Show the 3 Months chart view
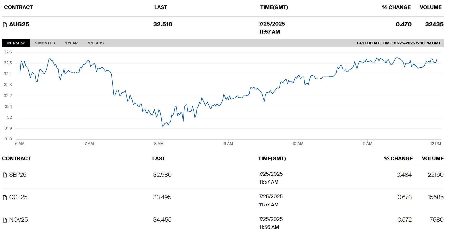Viewport: 452px width, 234px height. click(45, 43)
